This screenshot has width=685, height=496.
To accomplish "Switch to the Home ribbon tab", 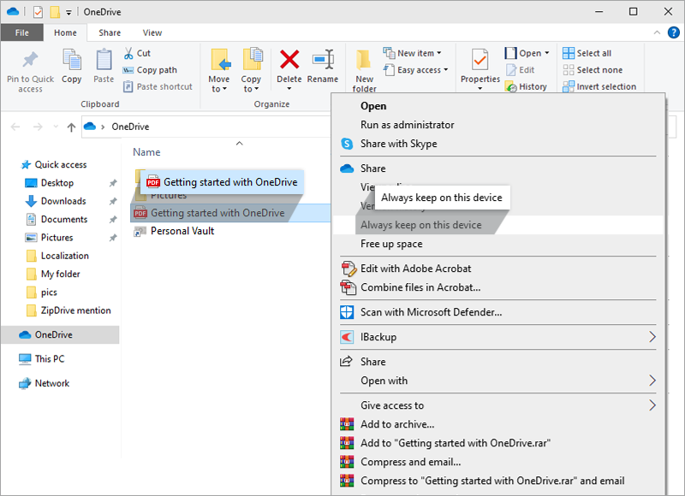I will [65, 32].
